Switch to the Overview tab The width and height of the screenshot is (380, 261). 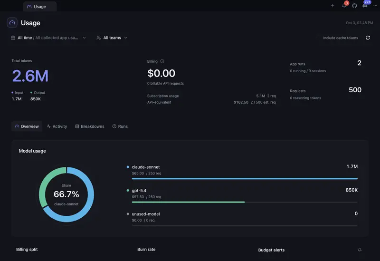pos(27,126)
